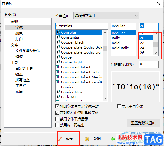
Task: Click the font size field showing 20
Action: (x=149, y=26)
